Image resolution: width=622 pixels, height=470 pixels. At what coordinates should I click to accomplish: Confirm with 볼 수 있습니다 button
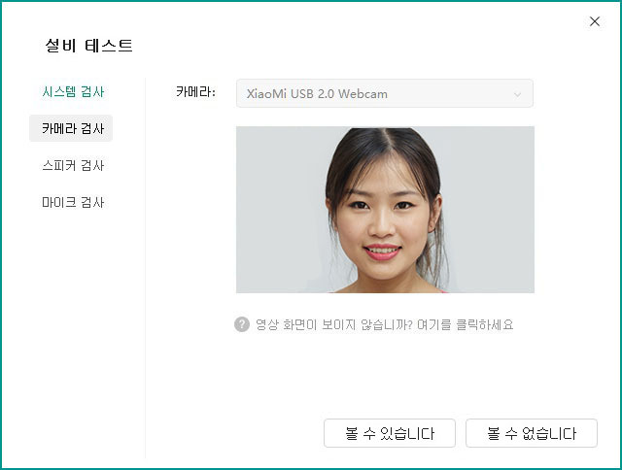(x=390, y=433)
